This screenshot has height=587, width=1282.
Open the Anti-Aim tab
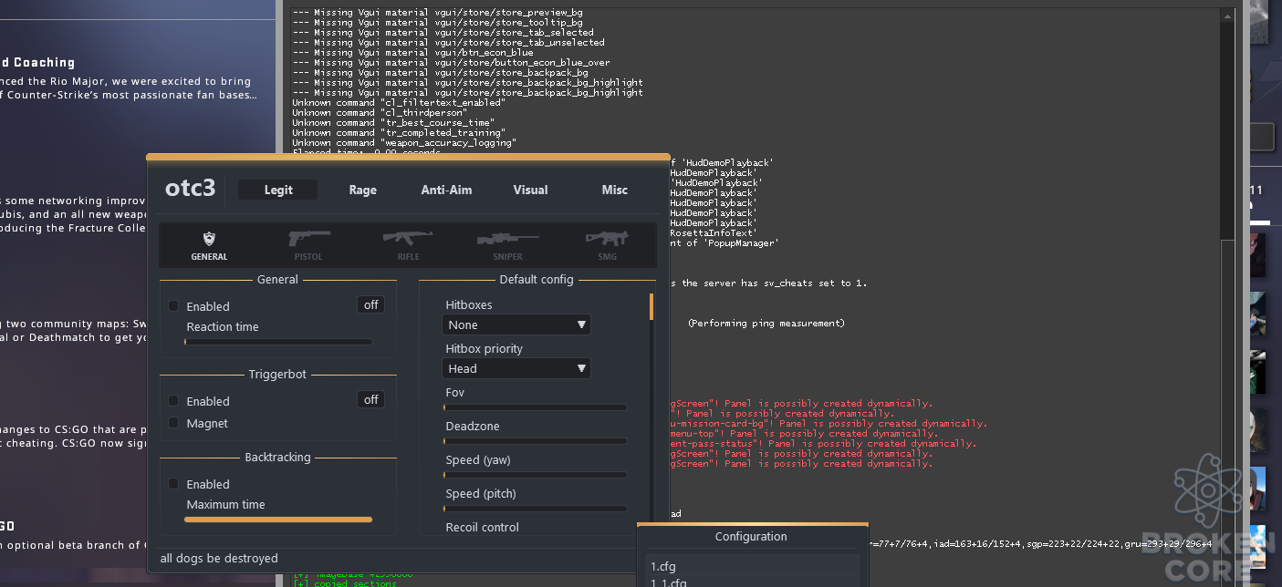point(446,190)
